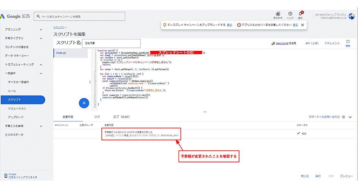This screenshot has width=358, height=188.
Task: Expand the 予算と入札単価 section
Action: tap(41, 126)
